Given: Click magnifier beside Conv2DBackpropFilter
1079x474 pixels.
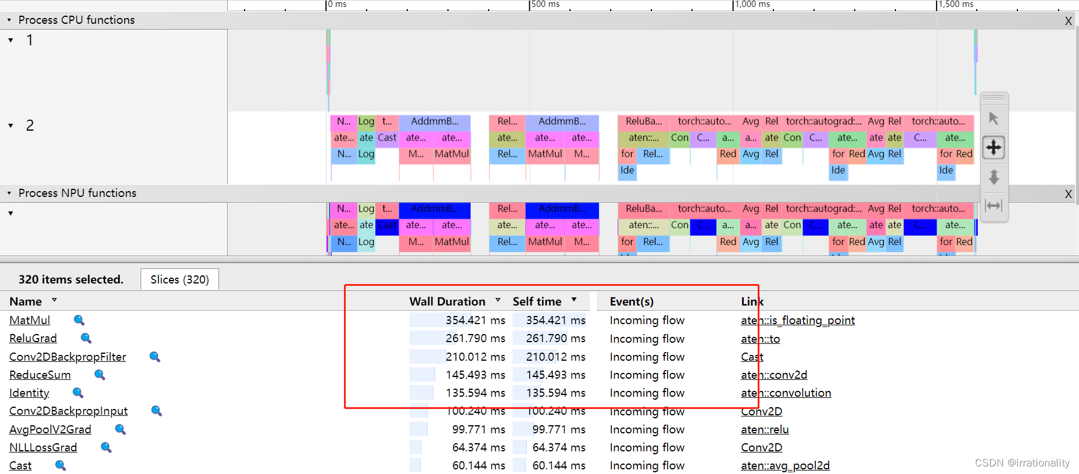Looking at the screenshot, I should 155,357.
